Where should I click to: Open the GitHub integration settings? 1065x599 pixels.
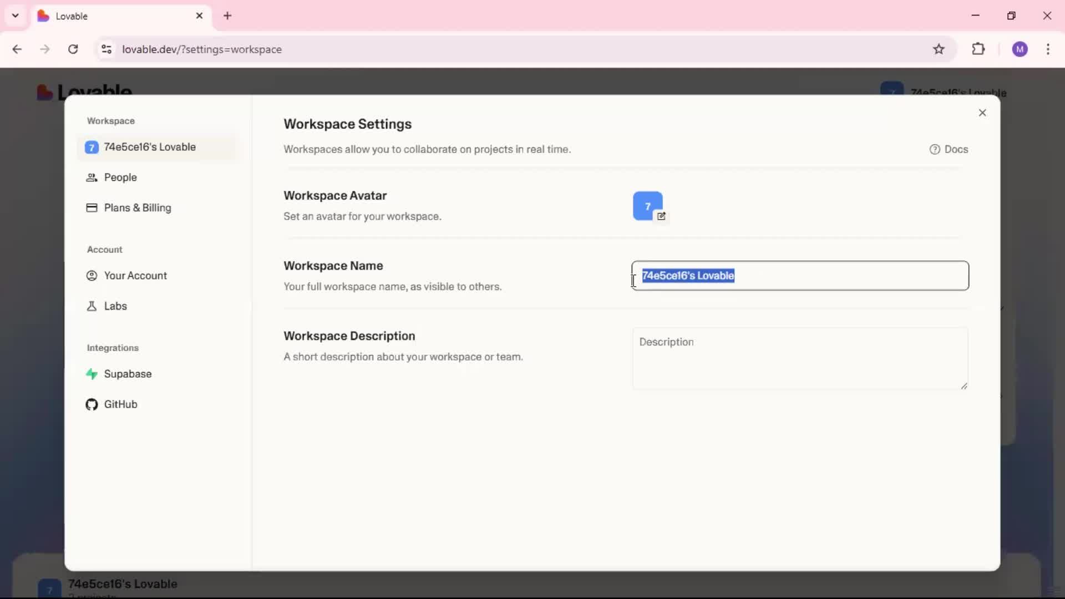pos(157,404)
